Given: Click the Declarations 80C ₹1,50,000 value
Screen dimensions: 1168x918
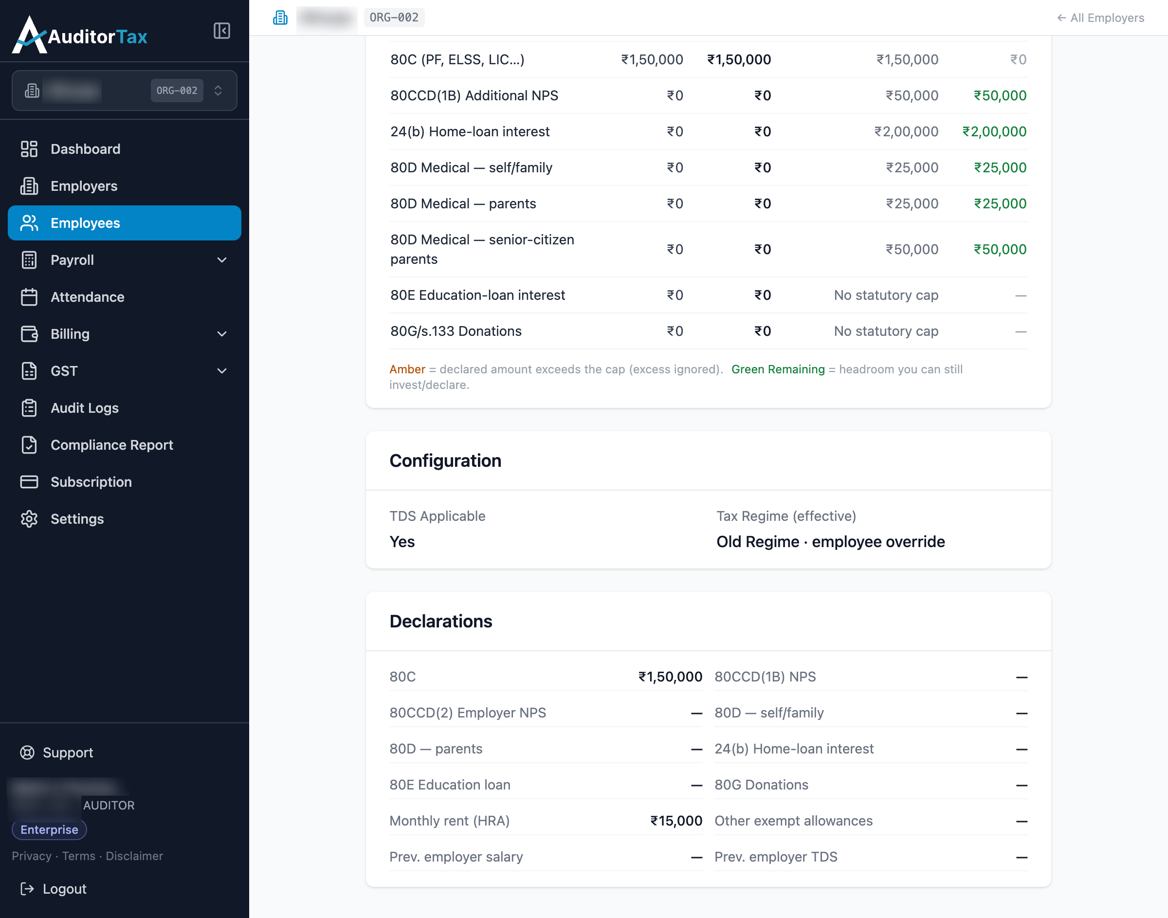Looking at the screenshot, I should pyautogui.click(x=670, y=677).
